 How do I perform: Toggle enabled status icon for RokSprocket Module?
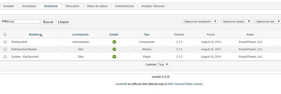(x=114, y=49)
